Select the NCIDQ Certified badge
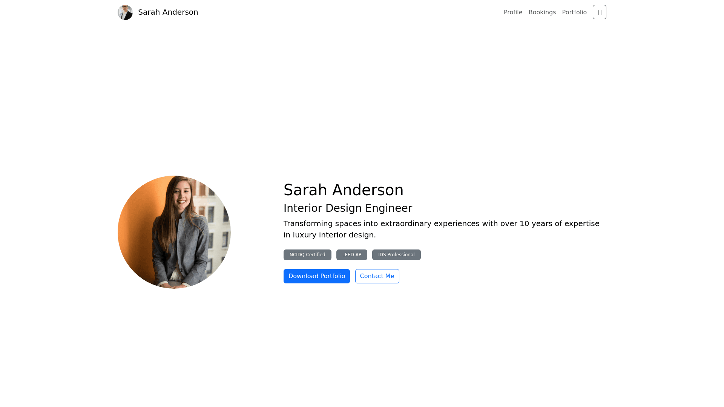The height and width of the screenshot is (407, 724). [x=307, y=255]
